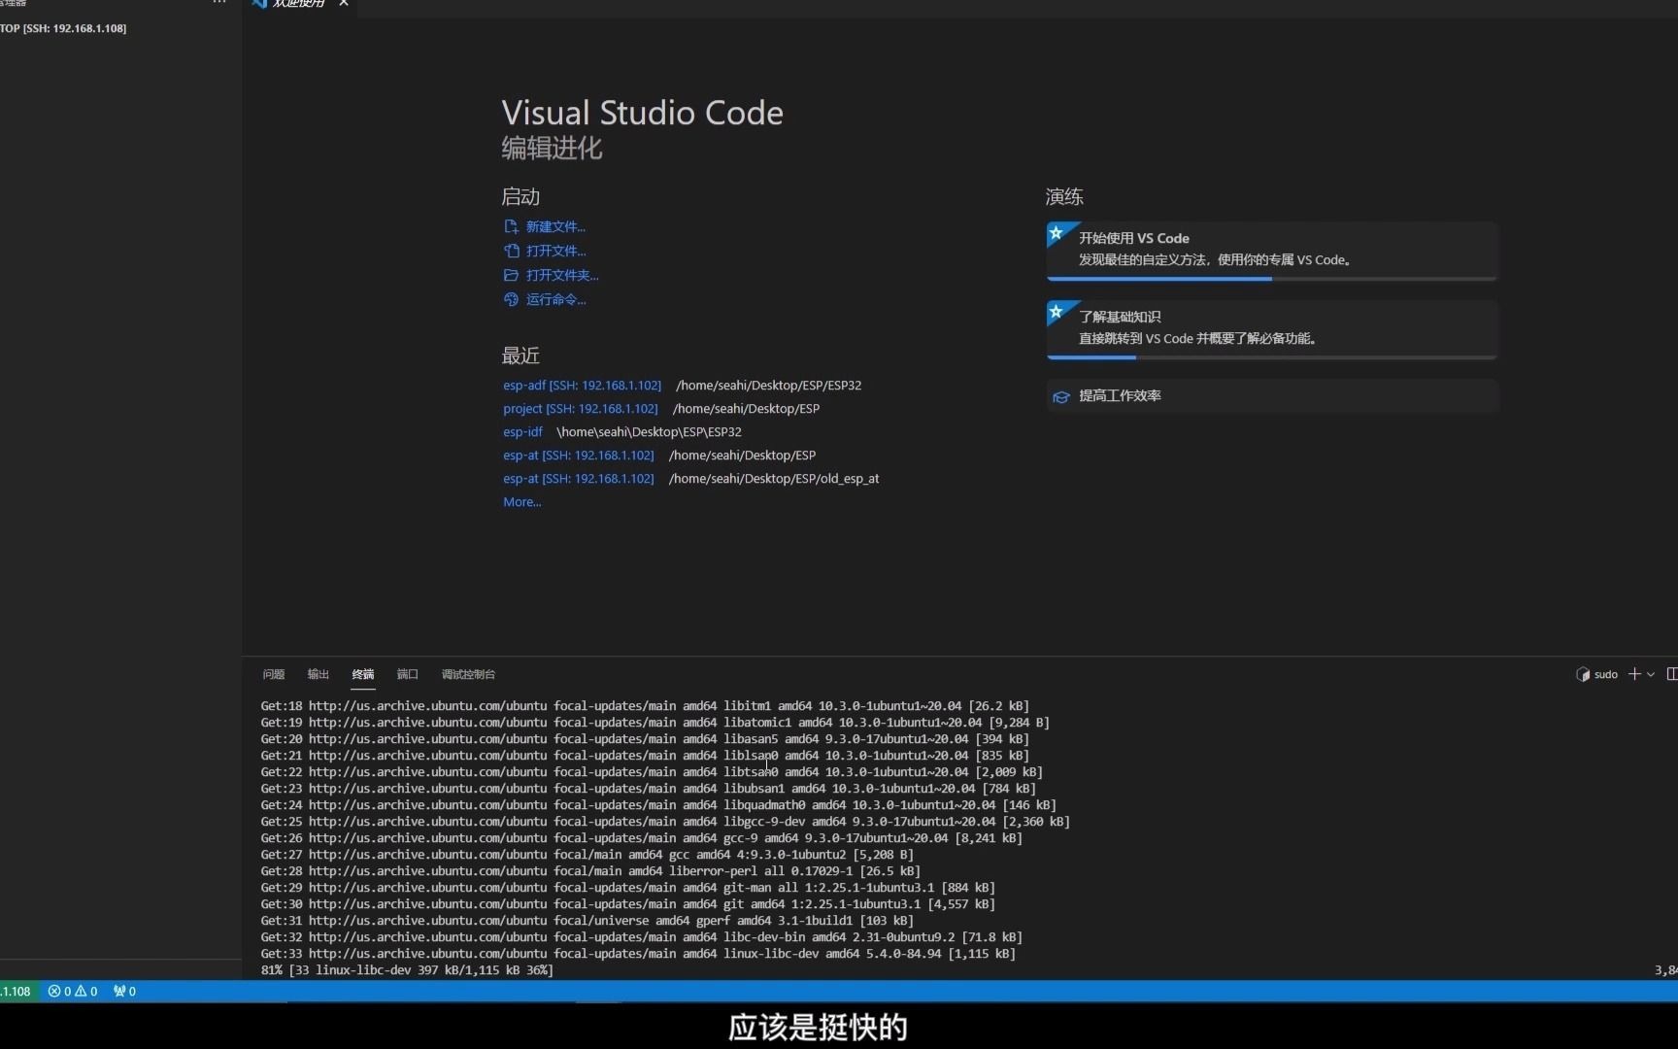
Task: Split the terminal using the split icon
Action: pos(1675,673)
